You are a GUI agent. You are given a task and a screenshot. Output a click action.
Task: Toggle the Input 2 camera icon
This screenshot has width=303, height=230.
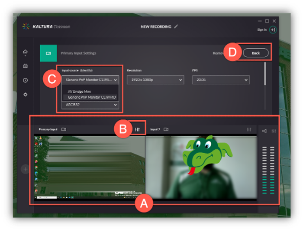point(166,129)
